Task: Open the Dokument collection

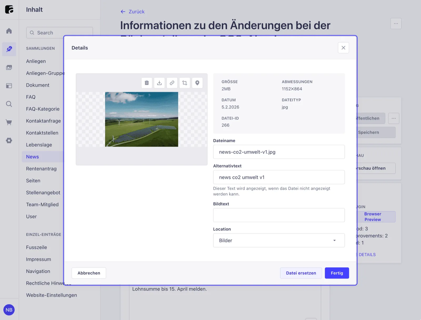Action: pos(38,85)
